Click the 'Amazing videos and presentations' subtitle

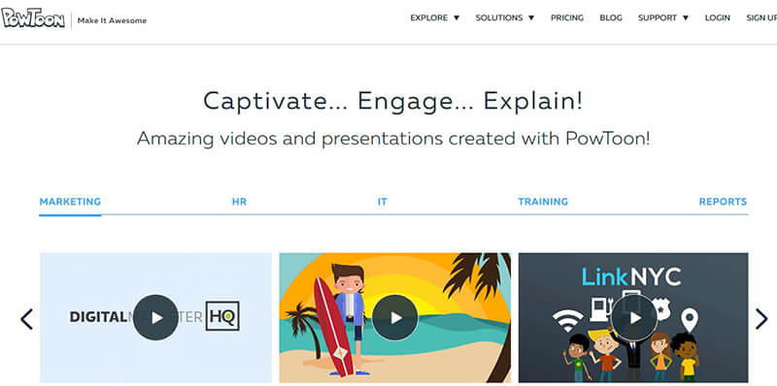click(x=393, y=139)
